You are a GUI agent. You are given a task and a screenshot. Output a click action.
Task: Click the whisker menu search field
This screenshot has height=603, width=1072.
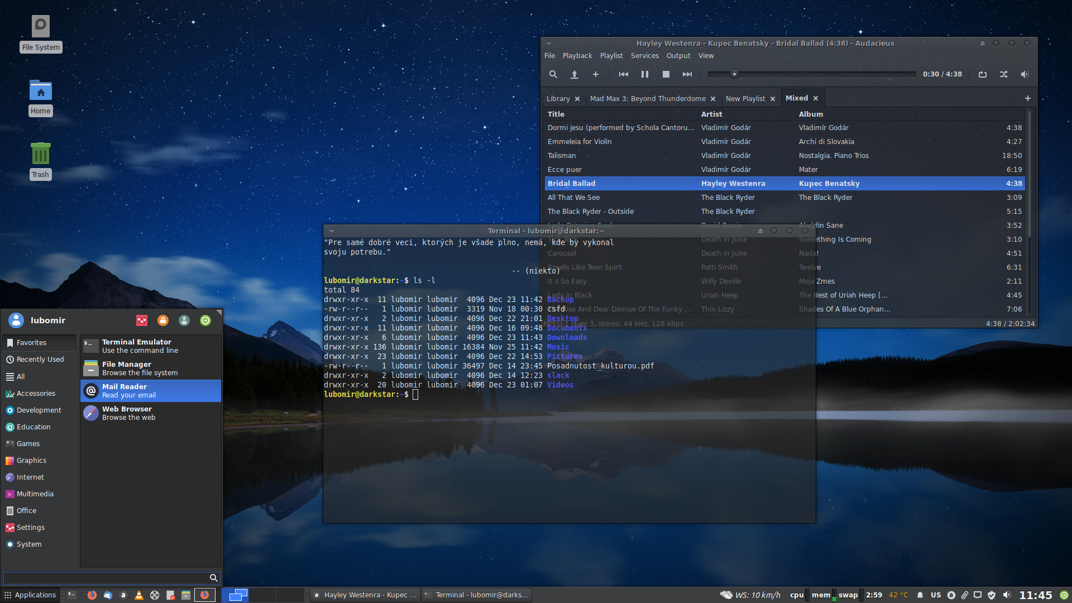click(111, 578)
